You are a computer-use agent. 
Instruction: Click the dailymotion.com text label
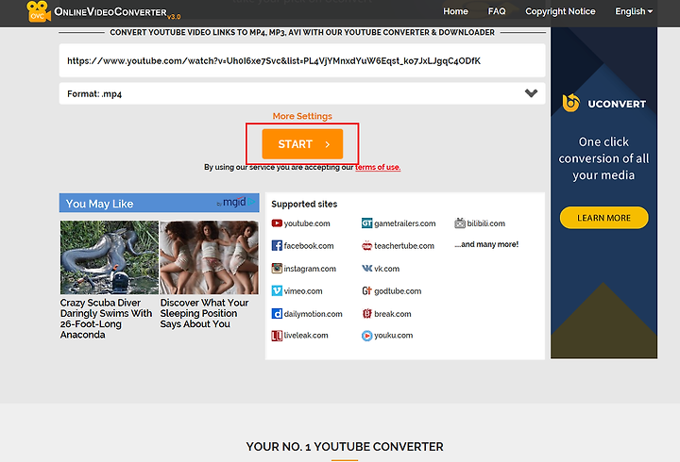click(x=314, y=314)
